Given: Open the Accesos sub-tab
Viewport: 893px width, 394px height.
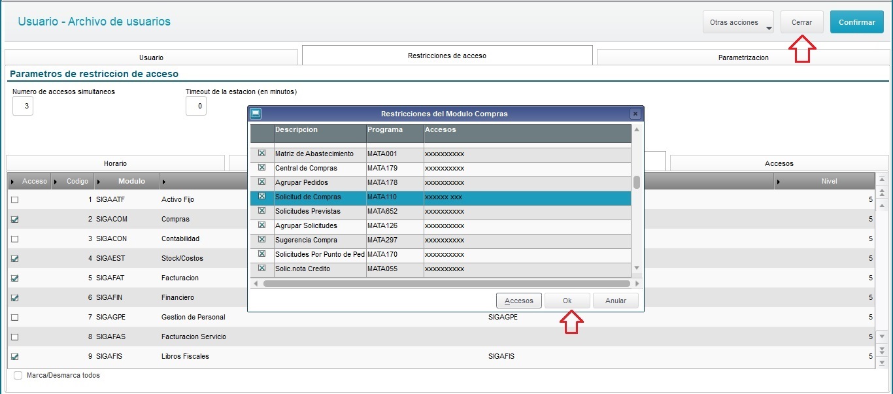Looking at the screenshot, I should (x=779, y=163).
